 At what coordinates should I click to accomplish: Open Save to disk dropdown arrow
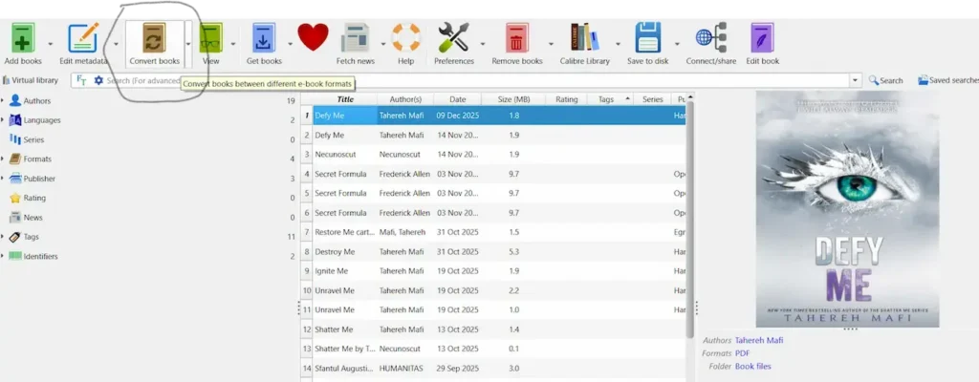pos(678,44)
